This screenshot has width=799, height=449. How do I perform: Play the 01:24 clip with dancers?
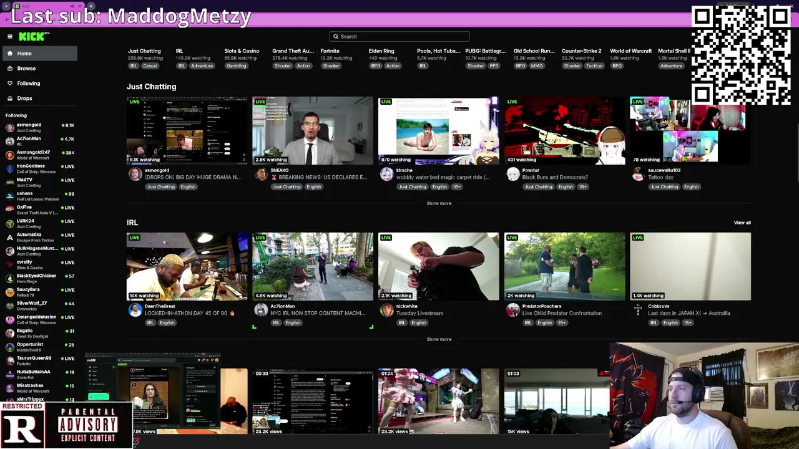[439, 402]
